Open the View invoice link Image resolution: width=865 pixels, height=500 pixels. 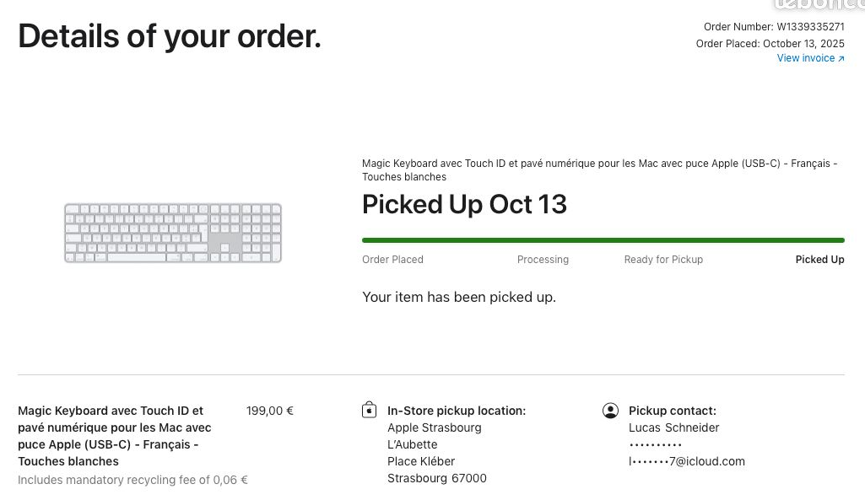(805, 58)
